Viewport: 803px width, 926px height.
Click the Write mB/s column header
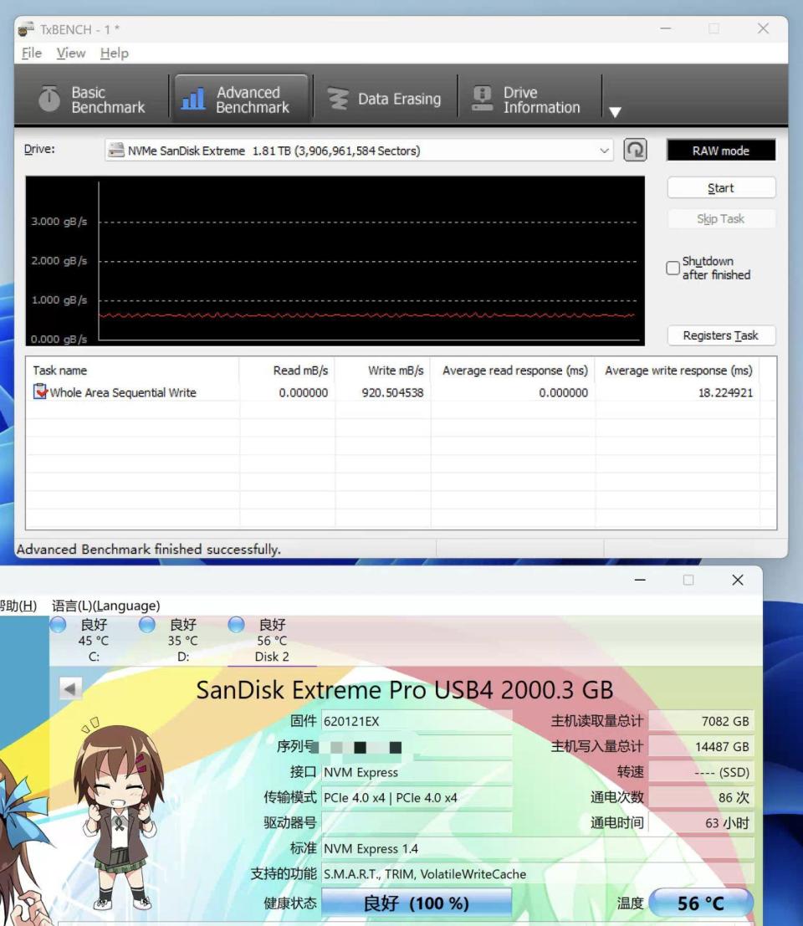tap(382, 371)
